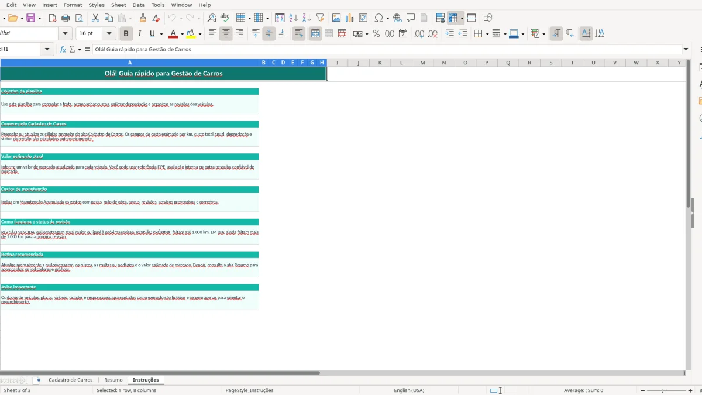Toggle bold formatting
This screenshot has height=395, width=702.
coord(126,34)
